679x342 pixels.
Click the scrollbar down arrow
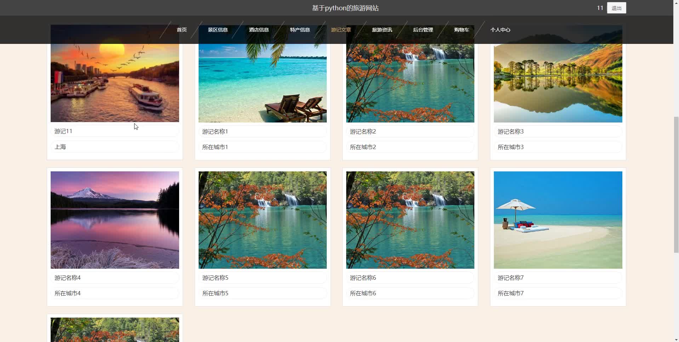click(676, 339)
